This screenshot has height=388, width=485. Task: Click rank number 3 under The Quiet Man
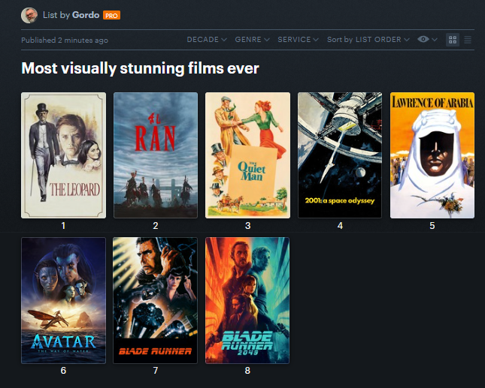[247, 226]
